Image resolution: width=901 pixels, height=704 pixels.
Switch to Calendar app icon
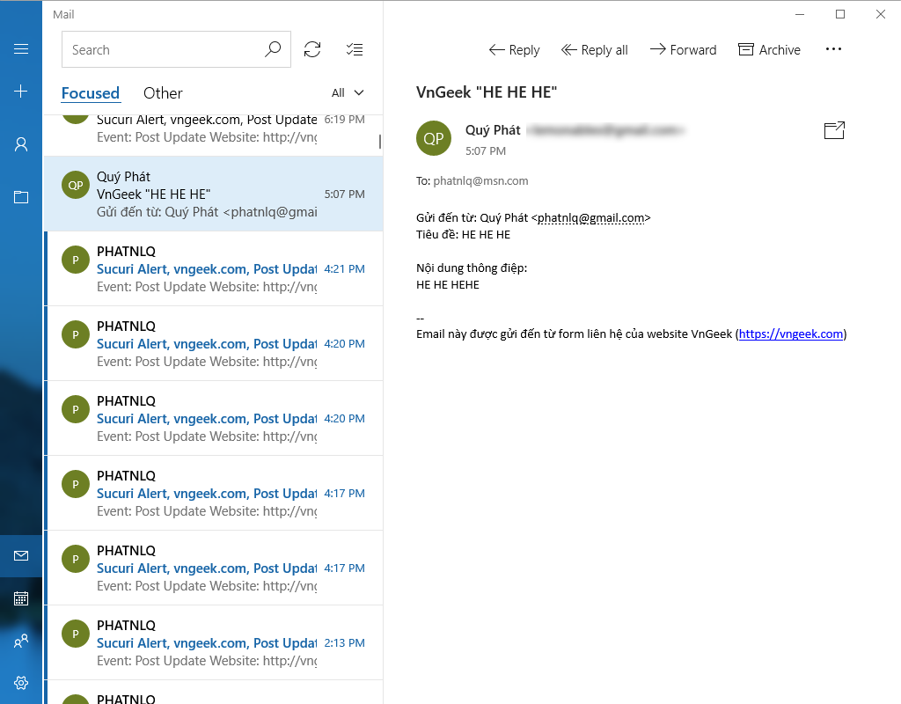tap(21, 598)
